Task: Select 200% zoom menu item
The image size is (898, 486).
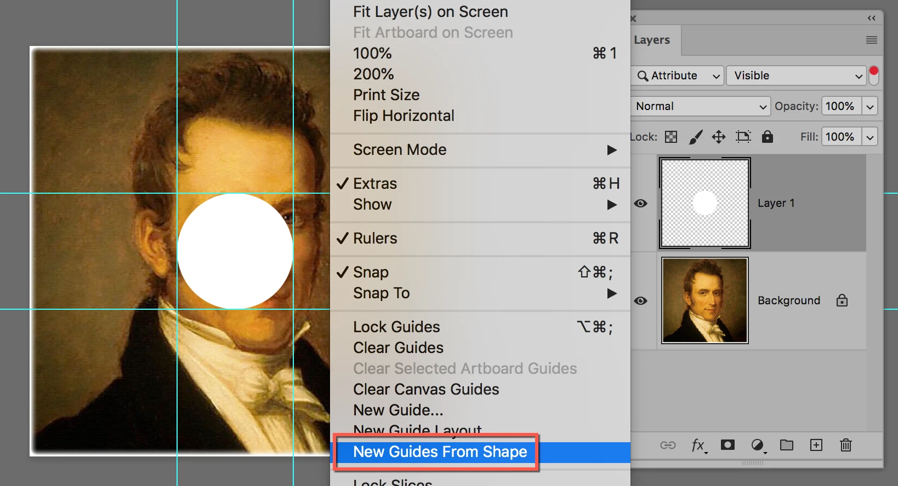Action: tap(480, 74)
